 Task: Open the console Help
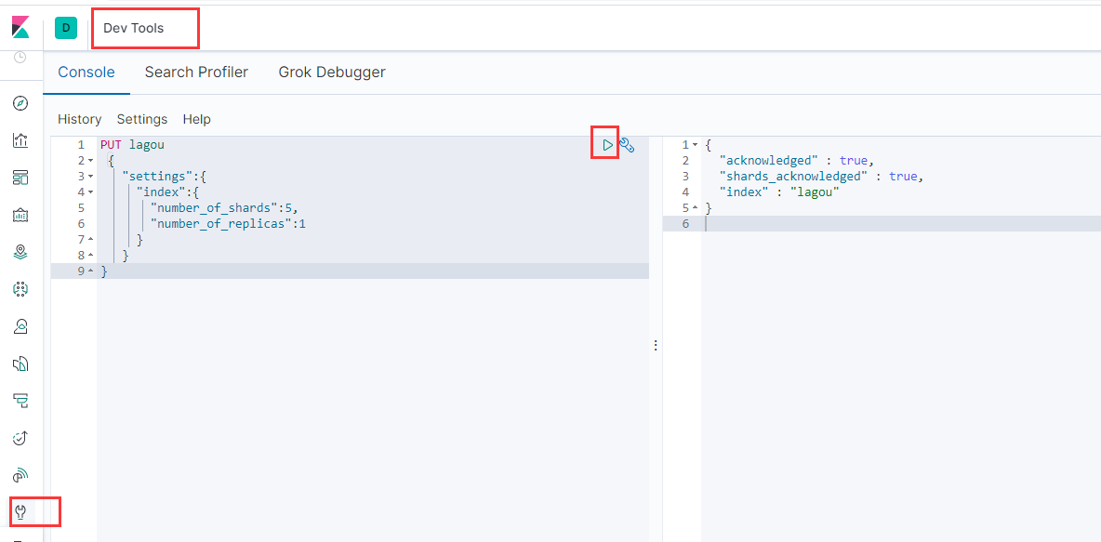196,119
